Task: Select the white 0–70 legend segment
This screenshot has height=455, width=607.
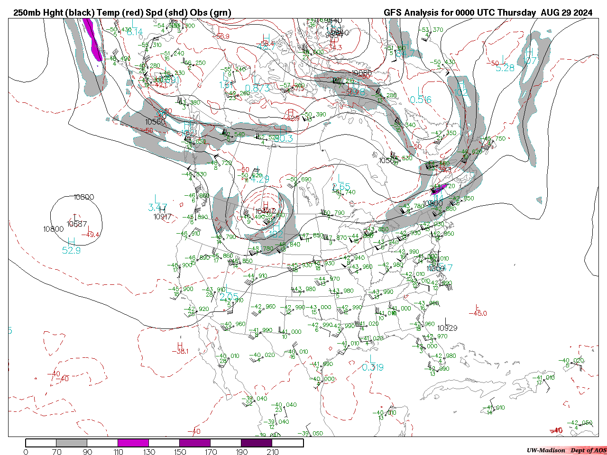Action: (x=41, y=443)
